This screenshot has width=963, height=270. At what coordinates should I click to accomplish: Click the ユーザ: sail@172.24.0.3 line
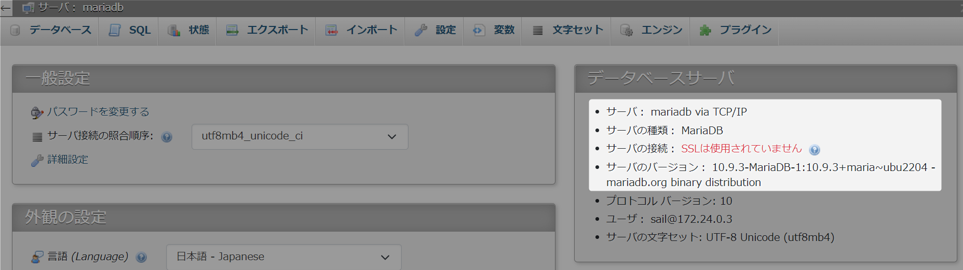(x=669, y=219)
